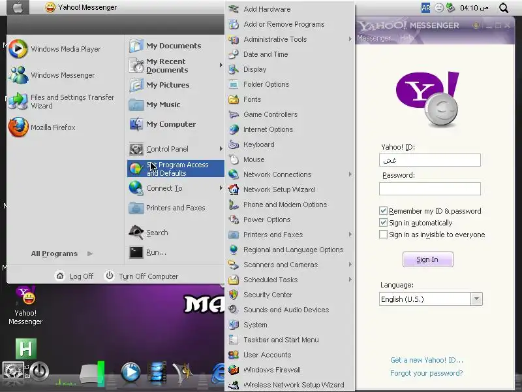Click Log Off button

point(74,276)
